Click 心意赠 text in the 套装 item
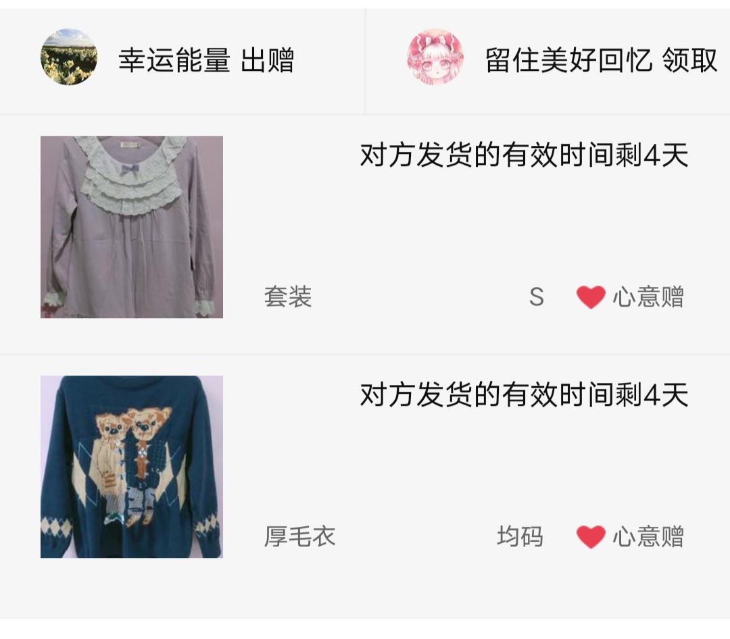 click(648, 297)
